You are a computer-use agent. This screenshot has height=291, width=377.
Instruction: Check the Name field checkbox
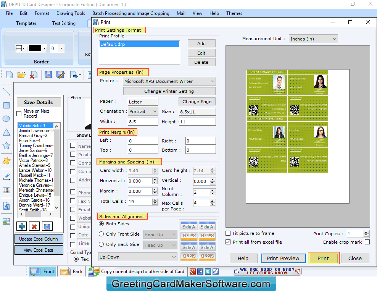72,145
